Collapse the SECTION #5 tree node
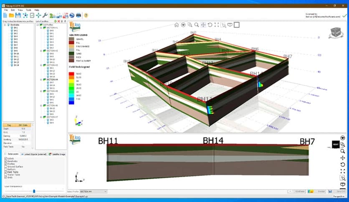 (41, 91)
